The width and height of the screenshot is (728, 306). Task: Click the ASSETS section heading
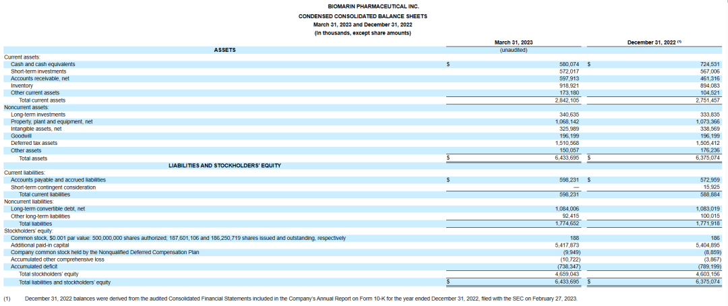coord(224,50)
